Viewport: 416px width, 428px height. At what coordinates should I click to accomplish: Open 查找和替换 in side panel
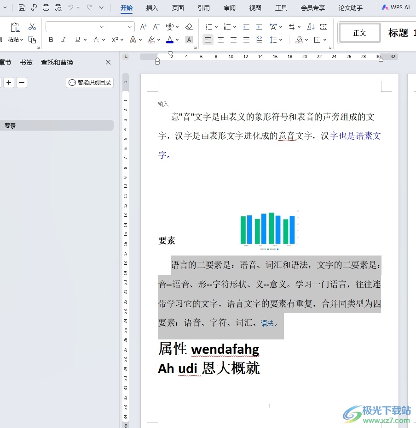pyautogui.click(x=57, y=62)
